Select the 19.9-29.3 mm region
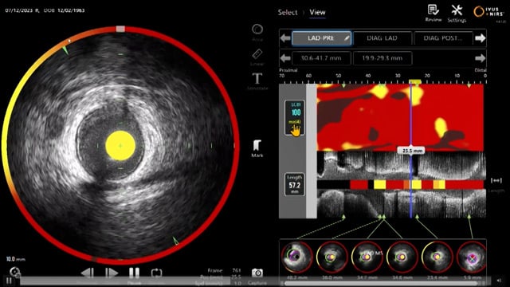The width and height of the screenshot is (510, 287). click(382, 58)
